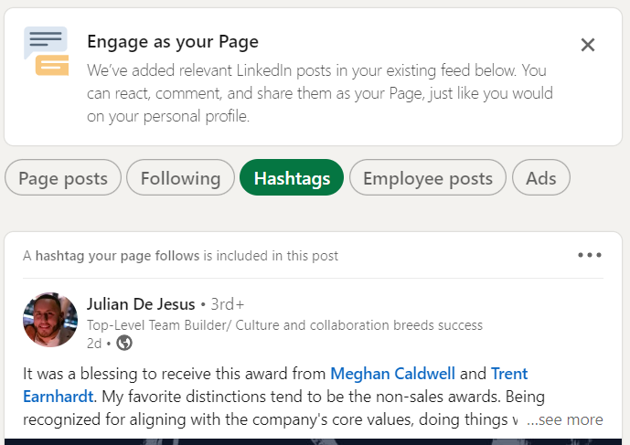Click the 3rd+ connection degree label
This screenshot has width=630, height=445.
coord(228,304)
